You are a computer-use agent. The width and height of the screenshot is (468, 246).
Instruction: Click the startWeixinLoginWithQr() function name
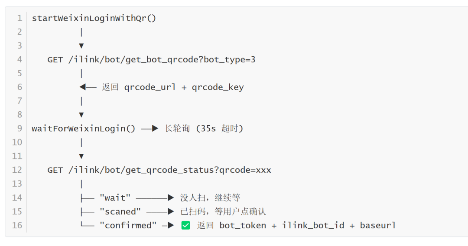pyautogui.click(x=94, y=18)
